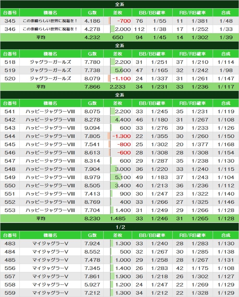Click RB probability 1/325 in row 552

pos(200,202)
